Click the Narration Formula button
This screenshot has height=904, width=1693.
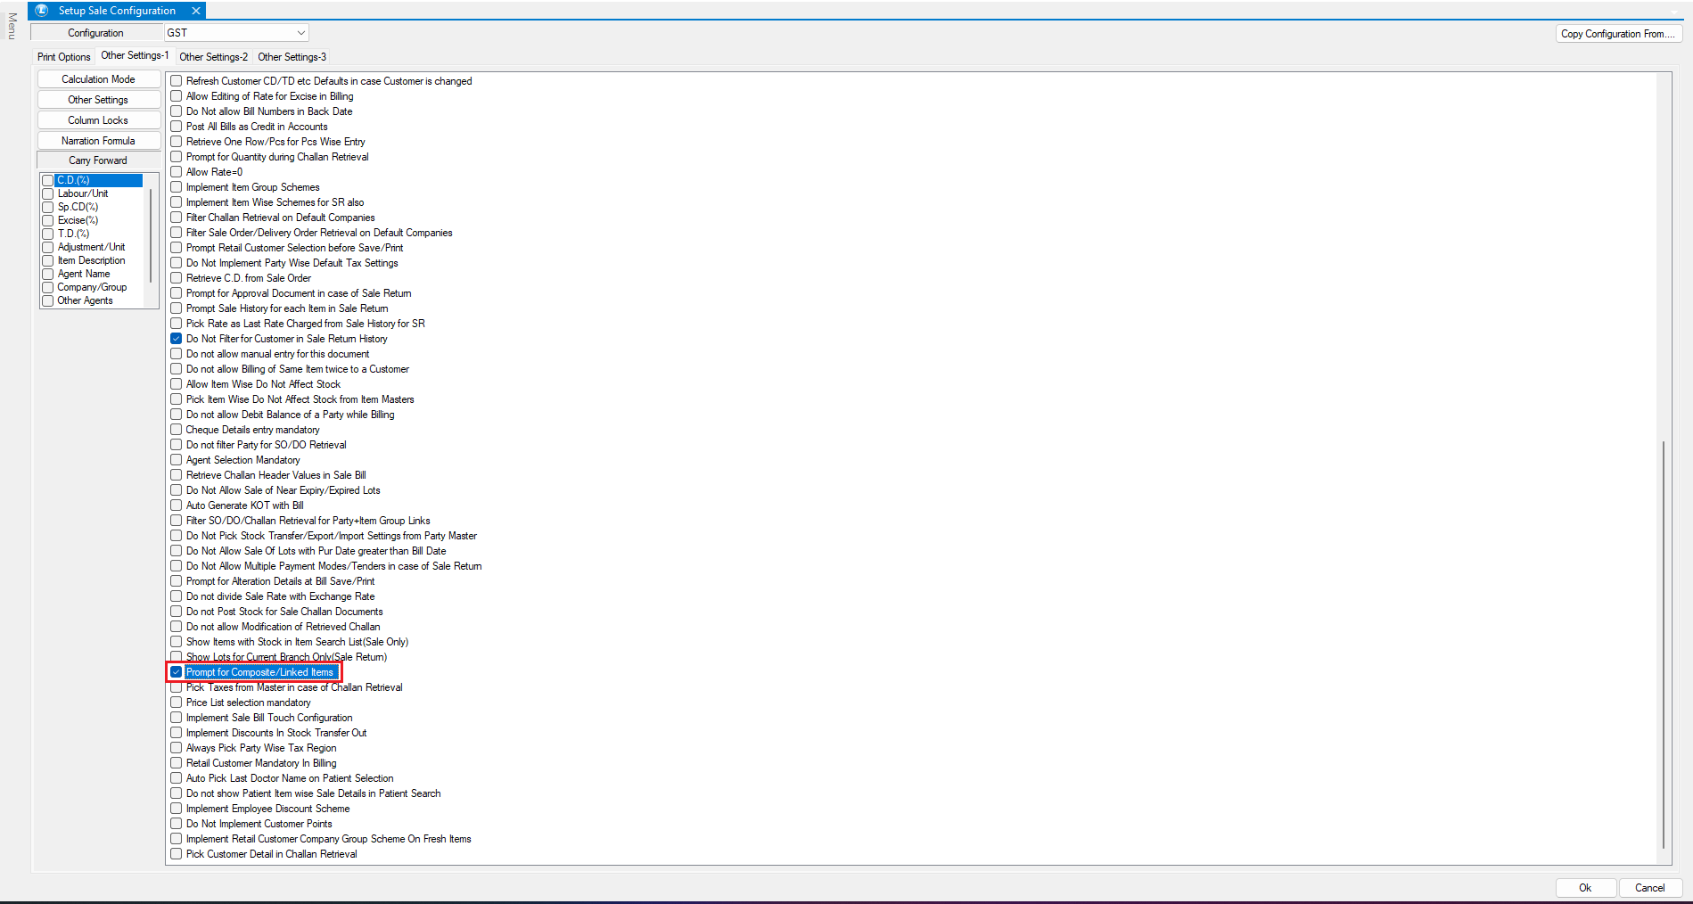coord(98,141)
